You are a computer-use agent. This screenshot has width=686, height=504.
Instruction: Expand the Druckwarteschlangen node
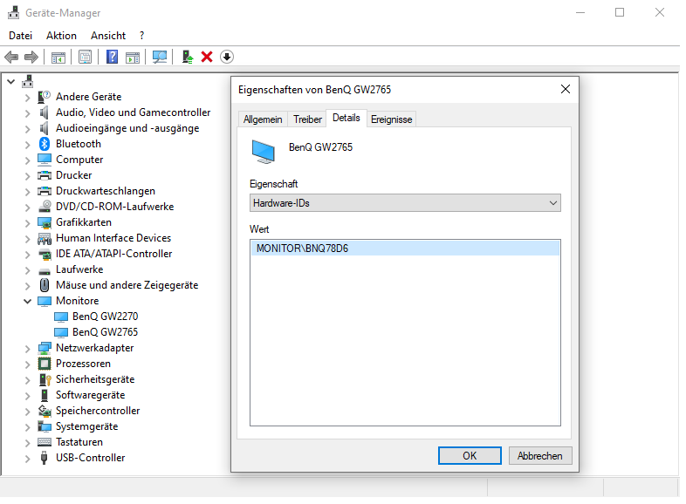[x=27, y=192]
